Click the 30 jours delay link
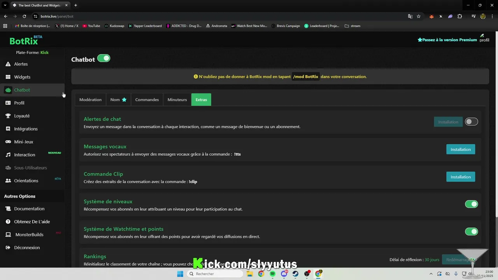The height and width of the screenshot is (280, 498). tap(432, 260)
